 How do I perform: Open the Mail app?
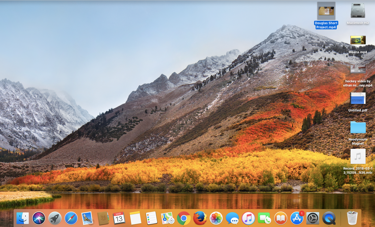(x=87, y=218)
